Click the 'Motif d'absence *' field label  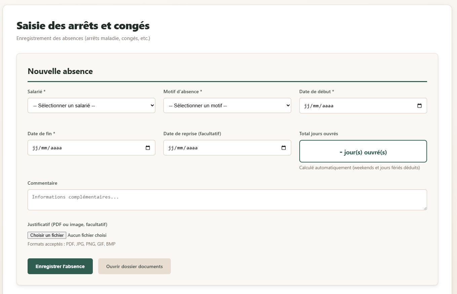pos(183,91)
